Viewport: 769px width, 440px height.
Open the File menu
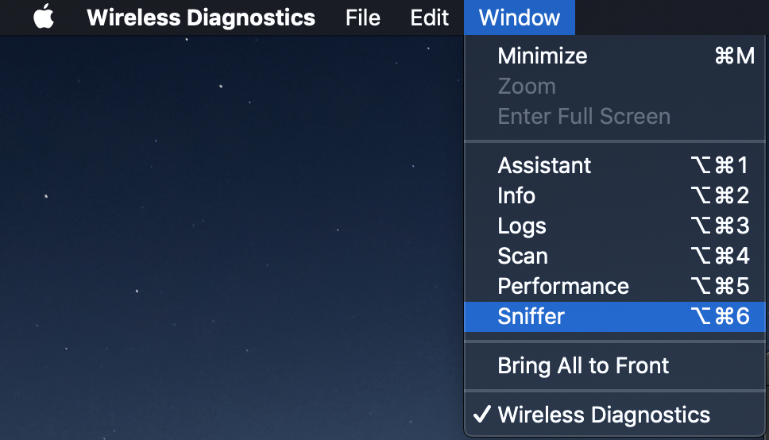point(363,17)
